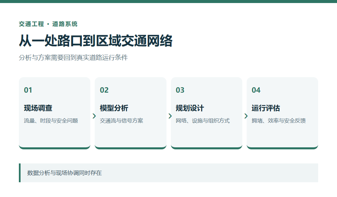
Task: Click the subtitle 分析与方案需要回到真实道路运行条件
Action: [73, 58]
